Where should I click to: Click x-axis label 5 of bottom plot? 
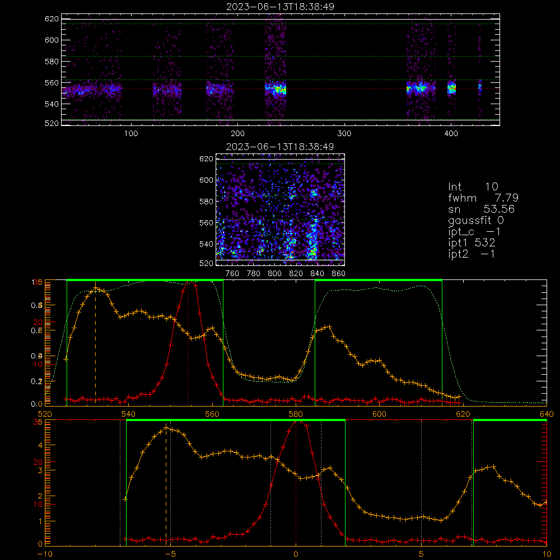[422, 554]
